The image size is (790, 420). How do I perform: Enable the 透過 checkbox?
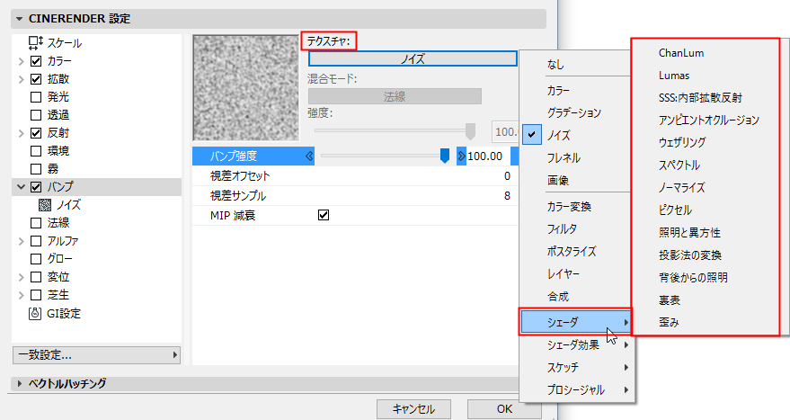point(36,115)
